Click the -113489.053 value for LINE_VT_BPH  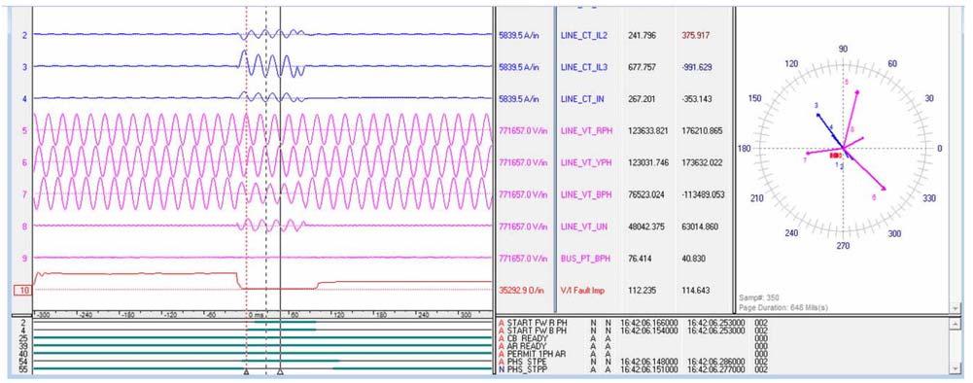coord(703,195)
